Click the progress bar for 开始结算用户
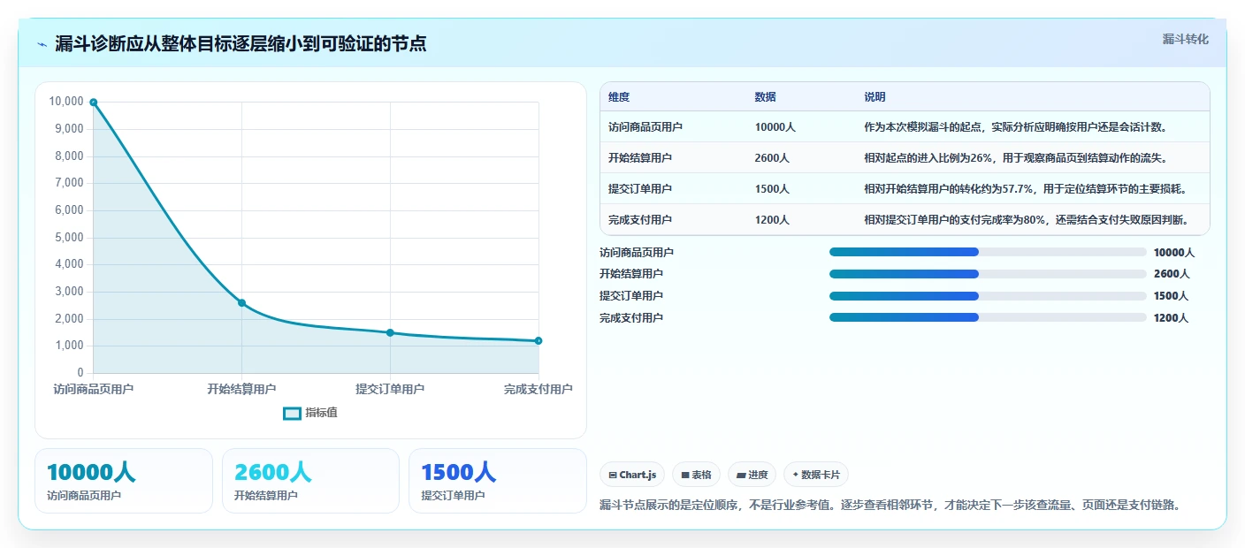This screenshot has height=548, width=1245. point(988,274)
